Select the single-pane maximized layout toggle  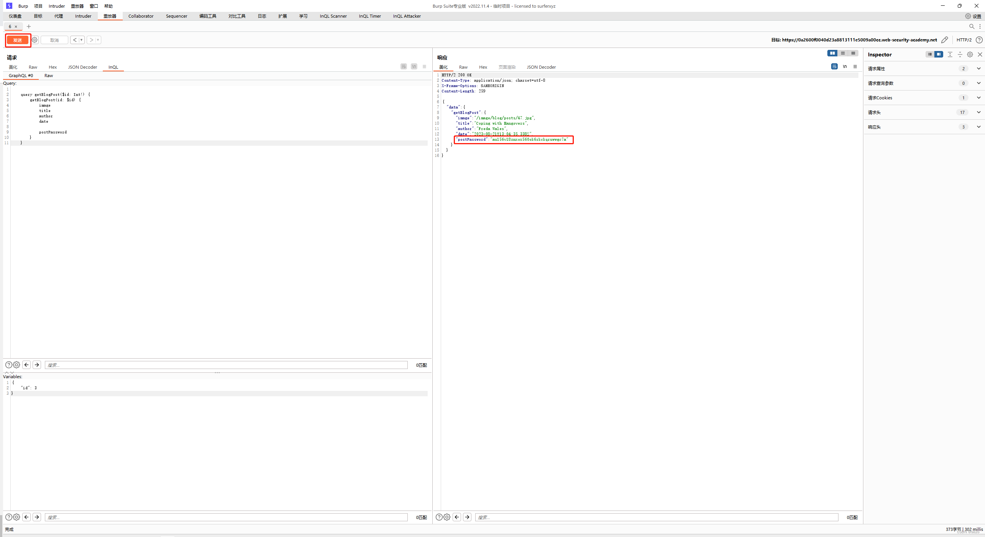854,53
